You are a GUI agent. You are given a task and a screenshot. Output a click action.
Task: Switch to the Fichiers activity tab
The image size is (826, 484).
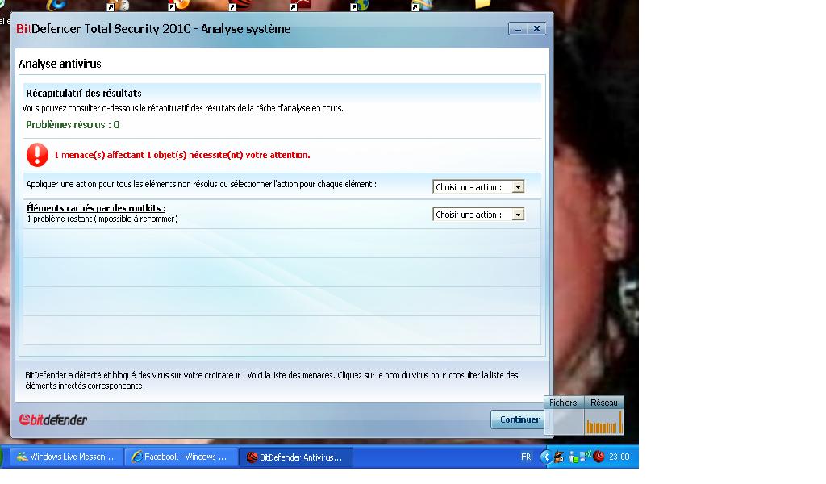(563, 403)
